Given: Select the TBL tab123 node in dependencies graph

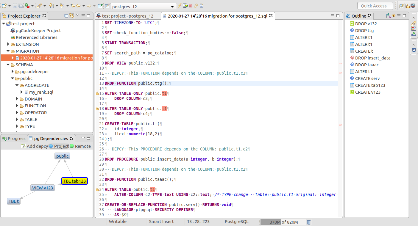Looking at the screenshot, I should [x=74, y=181].
